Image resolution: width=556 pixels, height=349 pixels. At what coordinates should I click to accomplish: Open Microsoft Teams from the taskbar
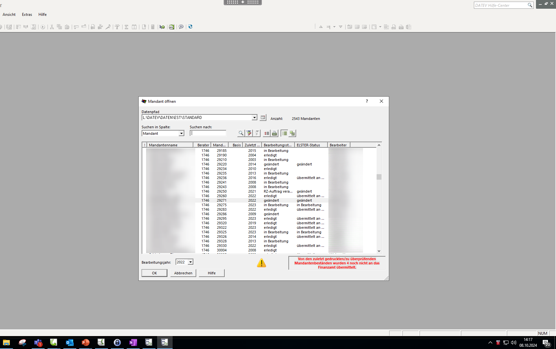tap(38, 343)
